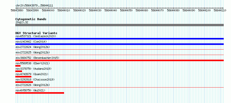Image resolution: width=231 pixels, height=103 pixels.
Task: Click the DGV Structural Variants track title
Action: [36, 33]
